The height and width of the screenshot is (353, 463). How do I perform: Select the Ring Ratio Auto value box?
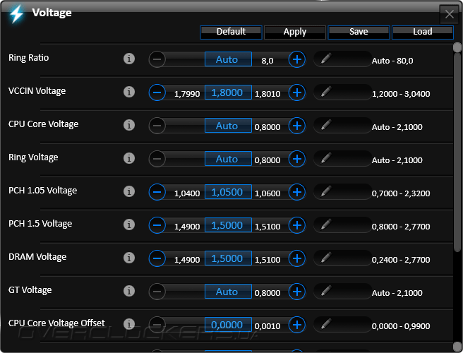(228, 59)
